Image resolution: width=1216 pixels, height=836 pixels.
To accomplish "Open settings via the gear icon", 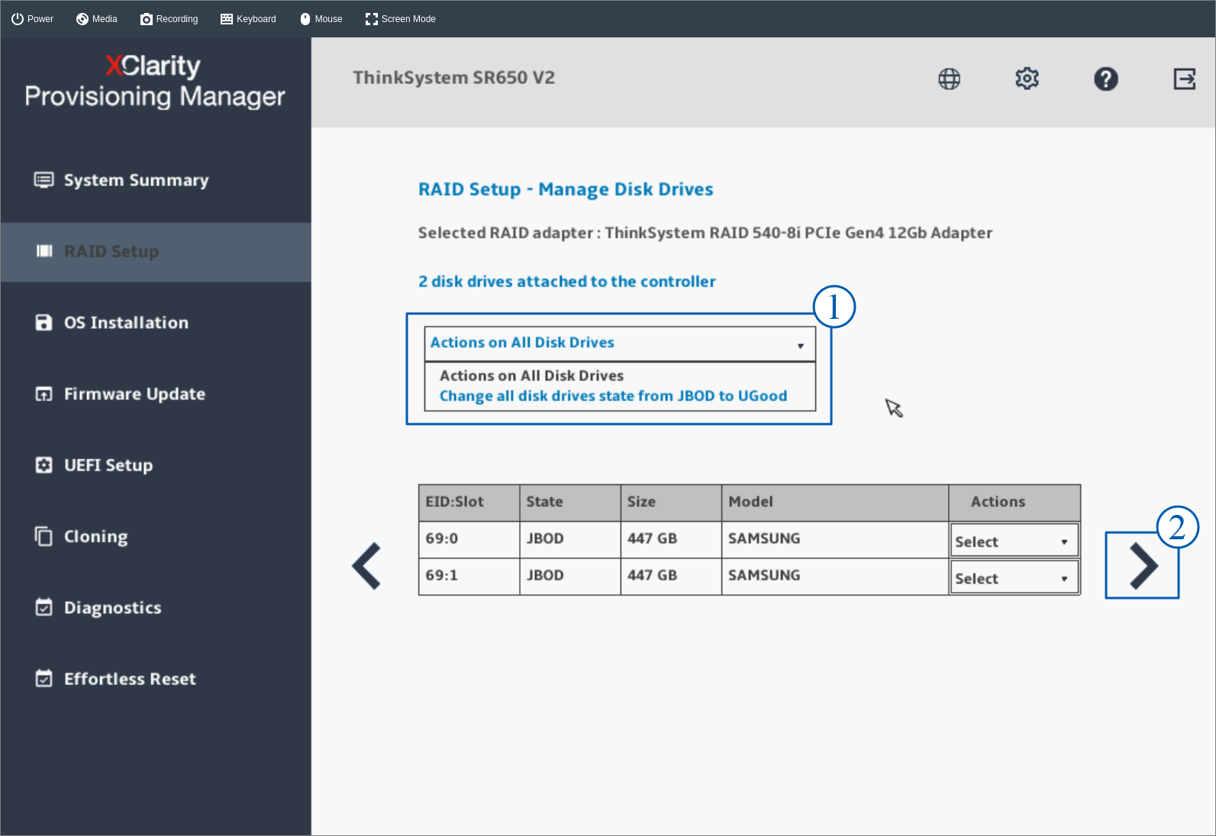I will coord(1027,79).
